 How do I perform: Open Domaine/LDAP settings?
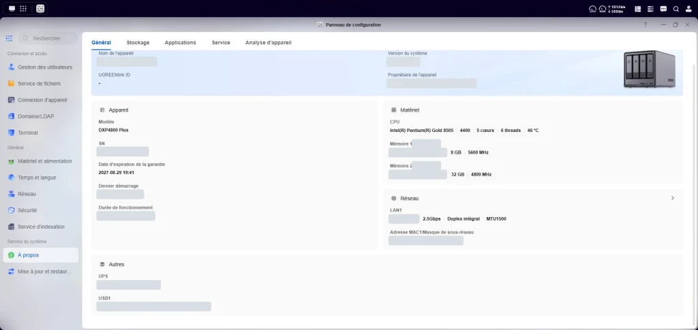point(40,116)
